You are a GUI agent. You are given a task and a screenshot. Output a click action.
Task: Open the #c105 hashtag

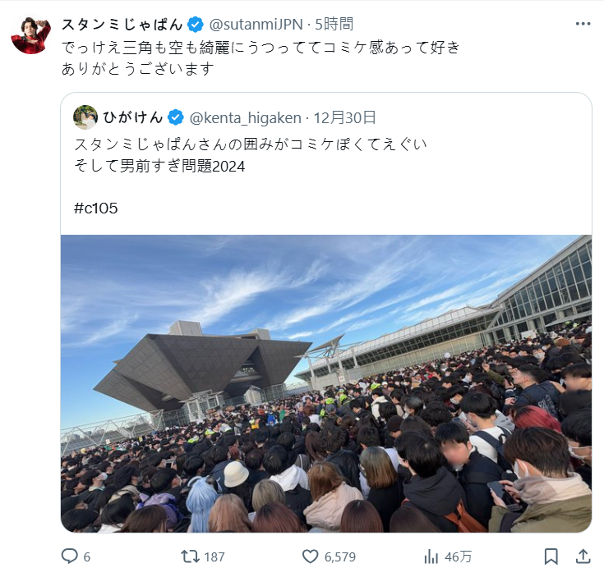click(x=96, y=208)
